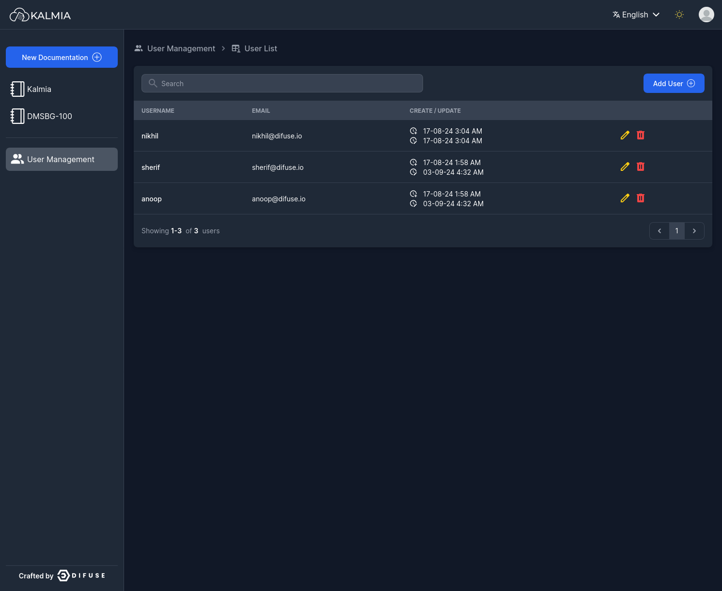This screenshot has width=722, height=591.
Task: Click email nikhil@difuse.io
Action: (x=277, y=136)
